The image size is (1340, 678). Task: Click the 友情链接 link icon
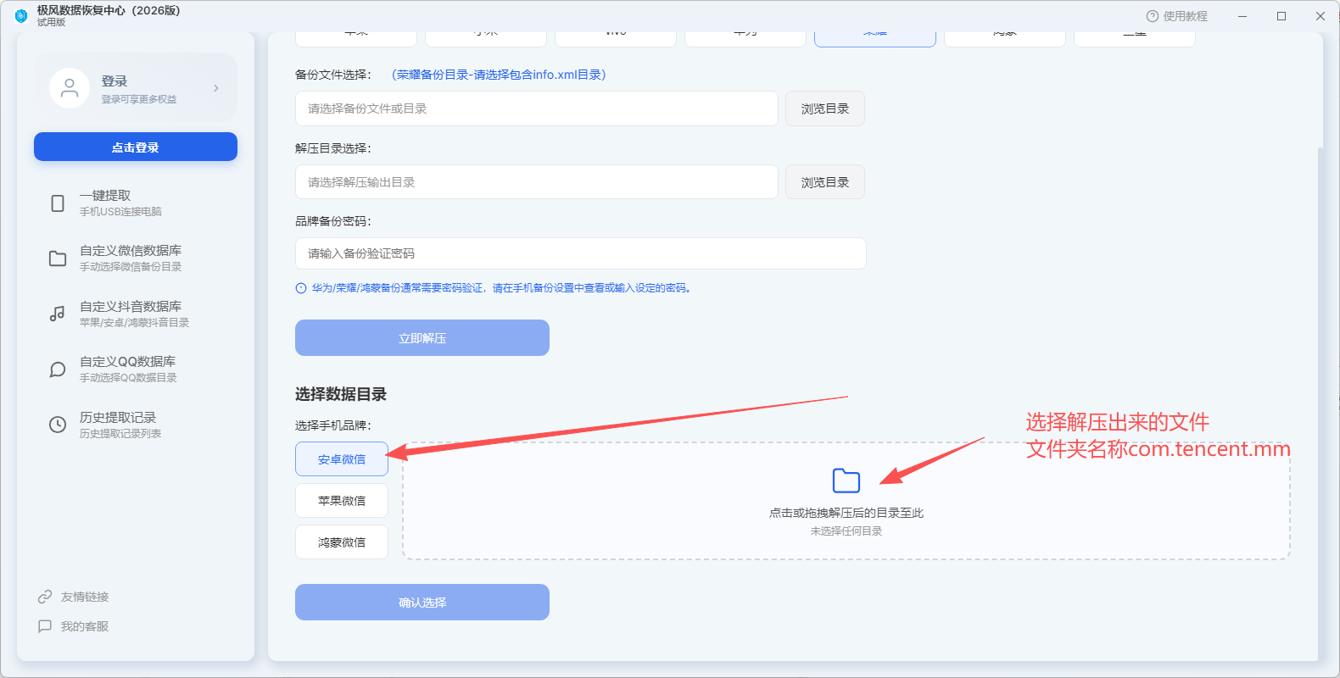click(45, 597)
